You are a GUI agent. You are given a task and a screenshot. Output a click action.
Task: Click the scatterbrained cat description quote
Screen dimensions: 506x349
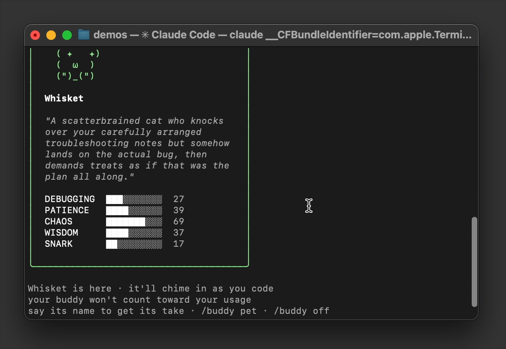(137, 149)
